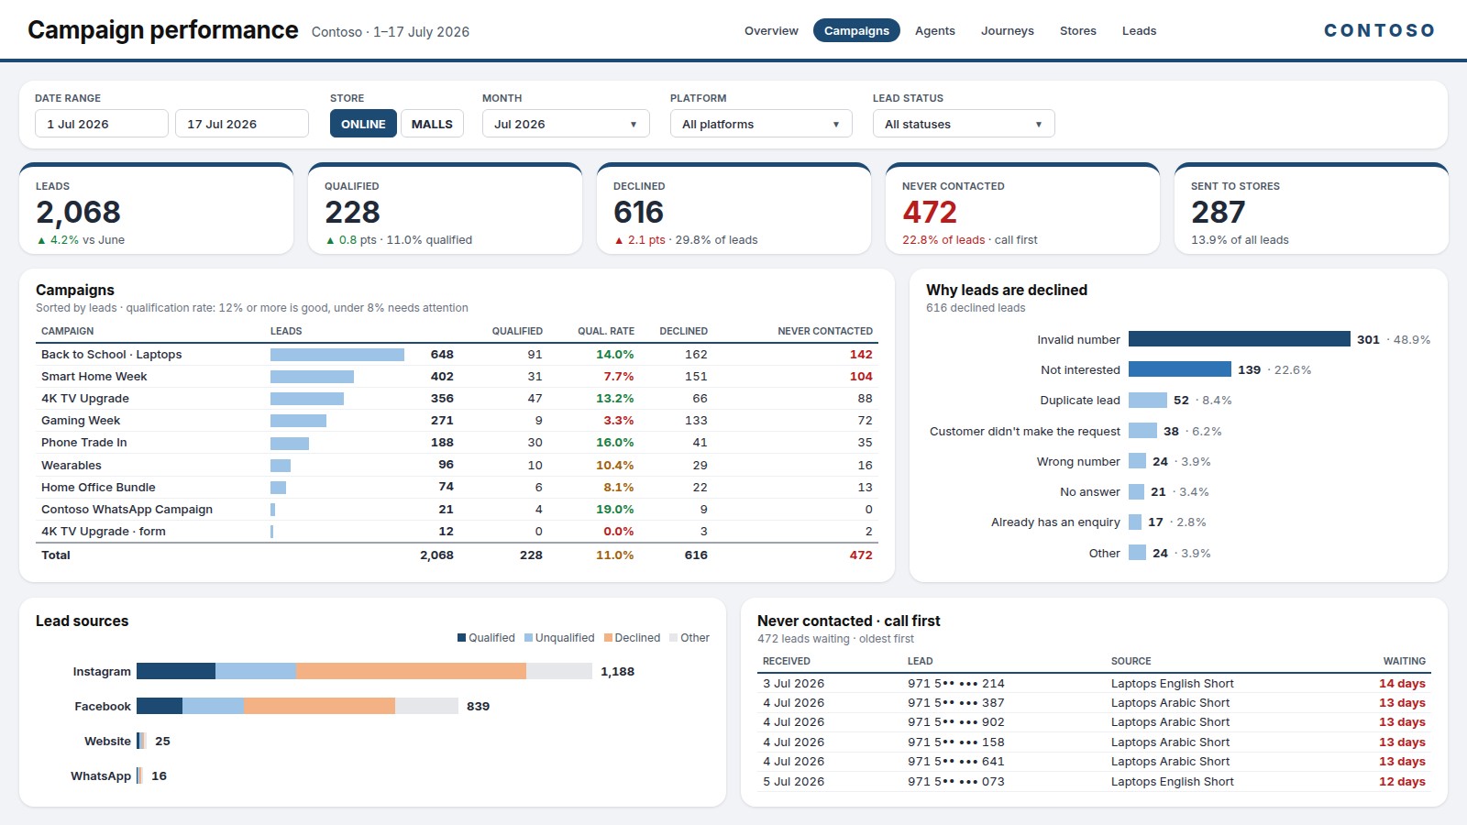Click the Facebook source label
The image size is (1467, 825).
click(103, 707)
